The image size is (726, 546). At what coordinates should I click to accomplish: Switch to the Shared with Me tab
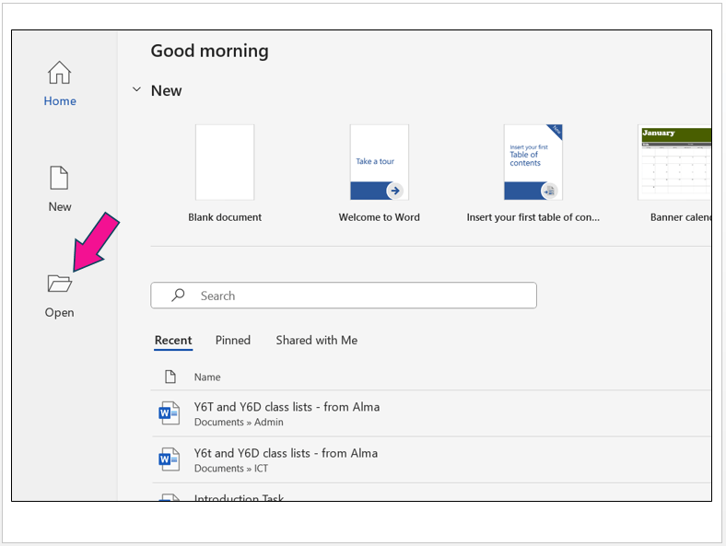coord(316,340)
